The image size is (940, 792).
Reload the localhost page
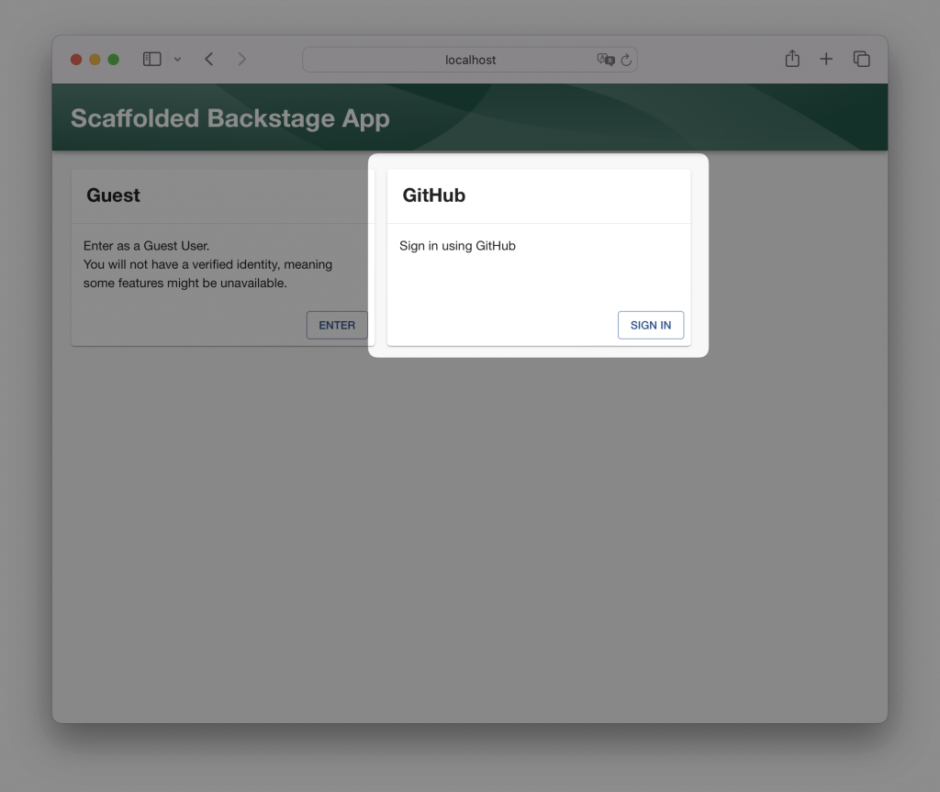coord(626,60)
